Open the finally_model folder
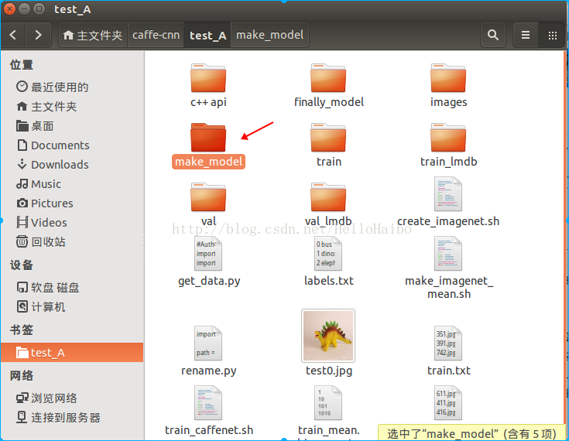This screenshot has height=441, width=569. click(328, 78)
